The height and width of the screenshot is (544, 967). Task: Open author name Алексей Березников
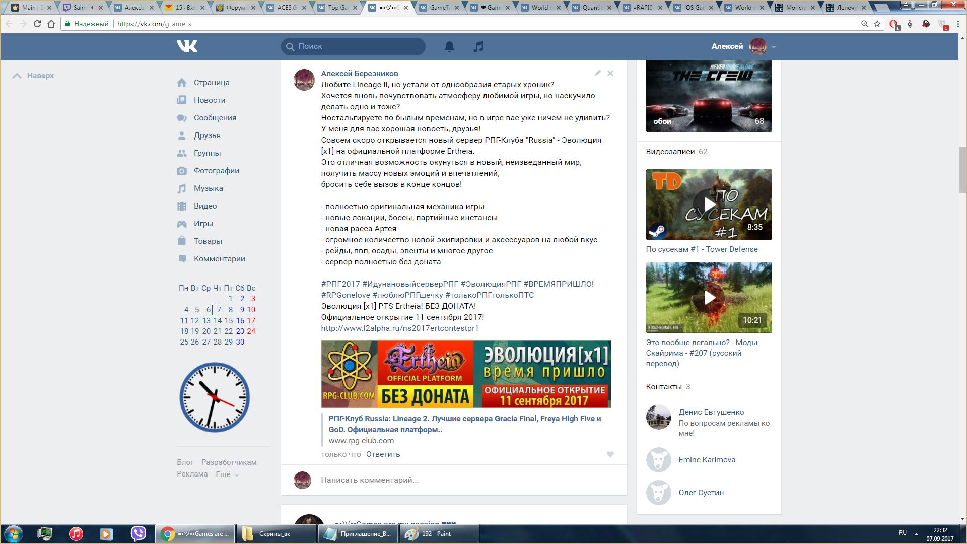pyautogui.click(x=360, y=74)
